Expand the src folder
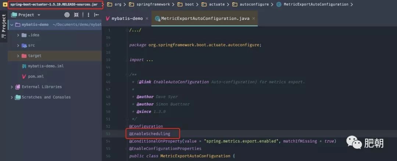397x161 pixels. 18,45
